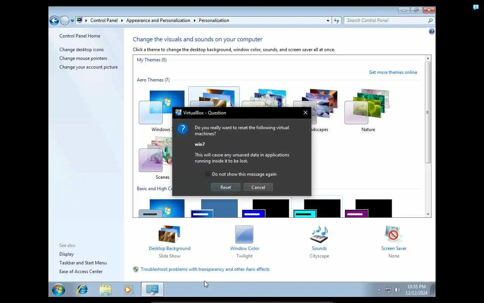Open Change desktop icons

click(81, 50)
